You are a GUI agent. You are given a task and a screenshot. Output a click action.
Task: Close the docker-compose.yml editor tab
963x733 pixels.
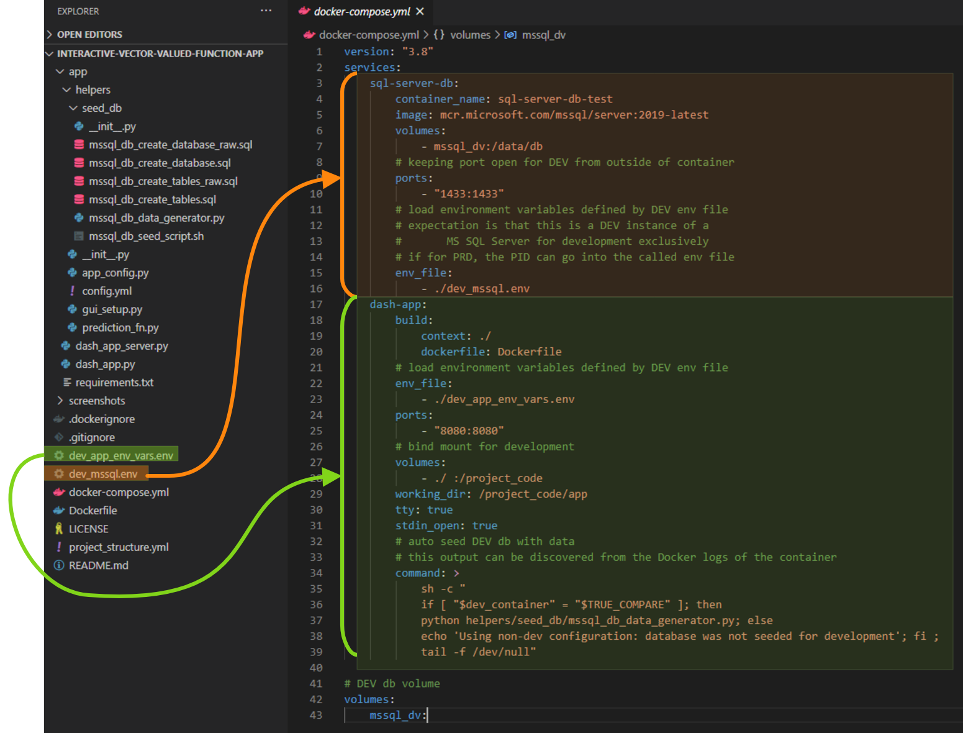pos(420,11)
